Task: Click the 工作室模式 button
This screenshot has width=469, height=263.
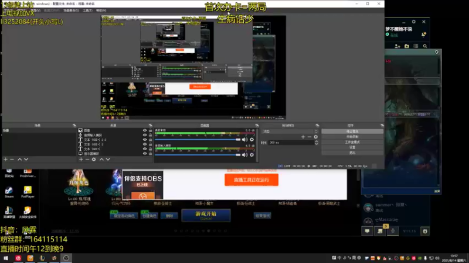Action: 352,142
